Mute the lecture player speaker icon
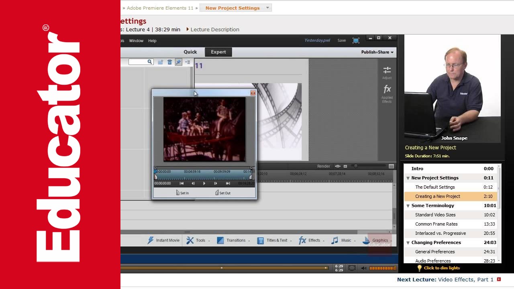The height and width of the screenshot is (289, 514). (x=363, y=268)
